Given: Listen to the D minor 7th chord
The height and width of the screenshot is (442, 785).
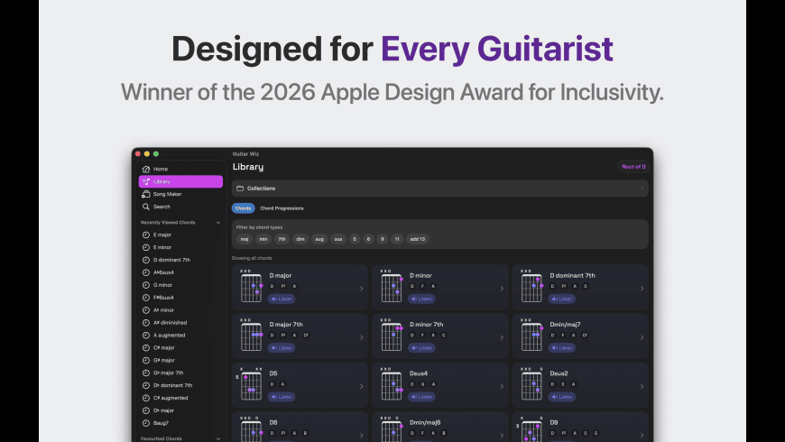Looking at the screenshot, I should [x=421, y=348].
